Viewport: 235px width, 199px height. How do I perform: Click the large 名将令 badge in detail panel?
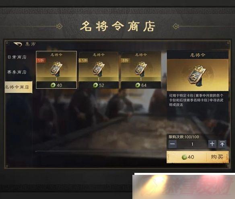(x=197, y=76)
